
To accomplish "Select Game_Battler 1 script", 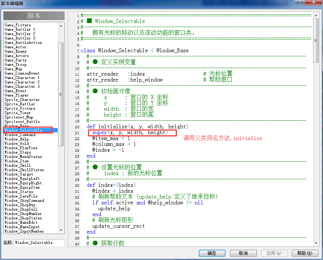I will (20, 29).
